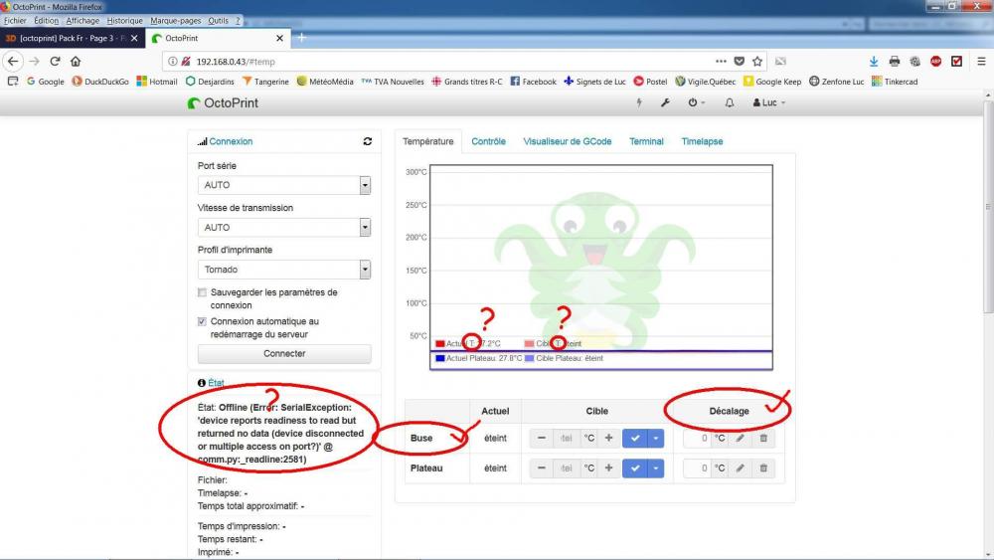
Task: Refresh the serial connection ports
Action: (367, 141)
